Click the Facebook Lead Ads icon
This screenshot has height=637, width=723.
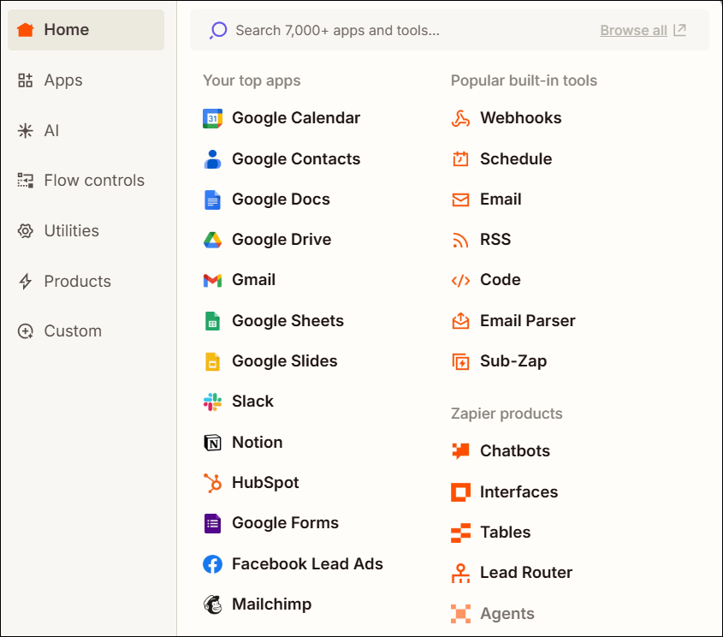(212, 564)
